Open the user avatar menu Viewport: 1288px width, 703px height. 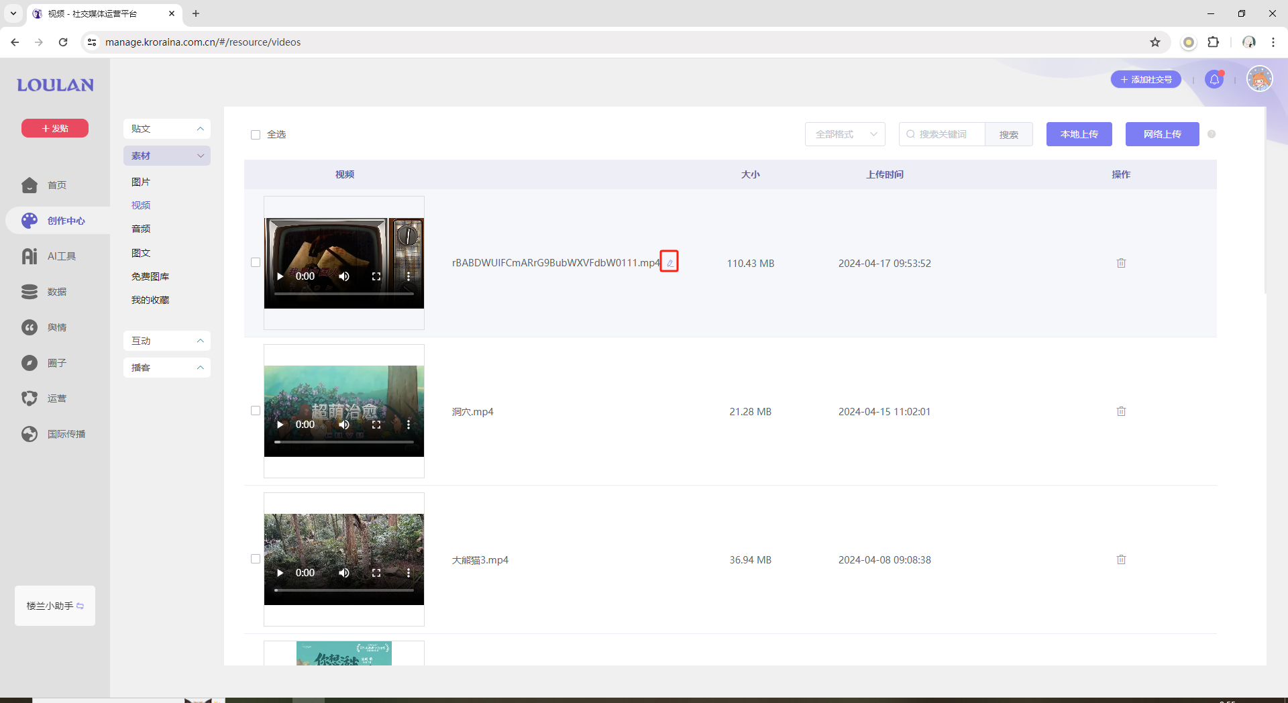point(1259,79)
